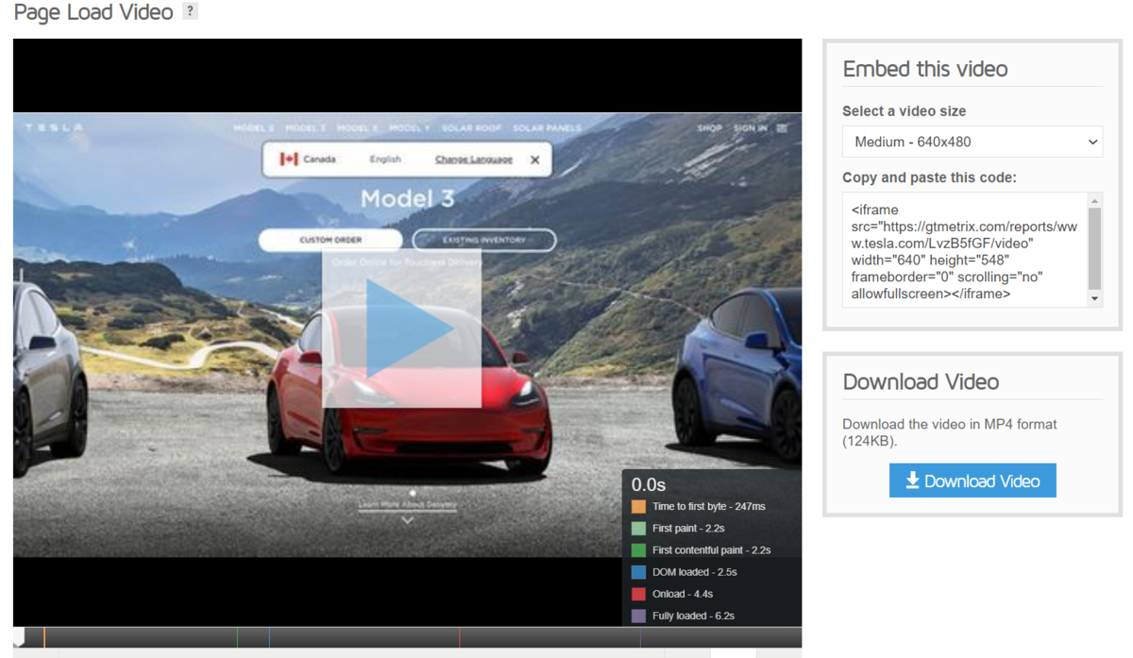
Task: Click the 'Embed this video' heading
Action: click(925, 69)
